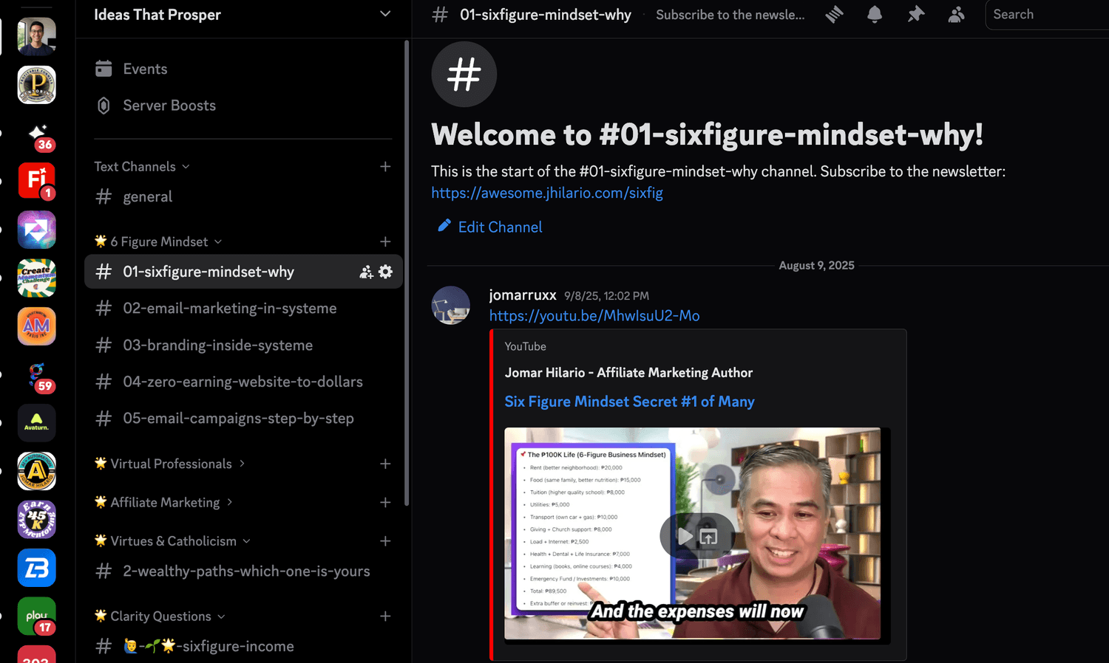
Task: Add channel to Virtual Professionals category
Action: tap(385, 464)
